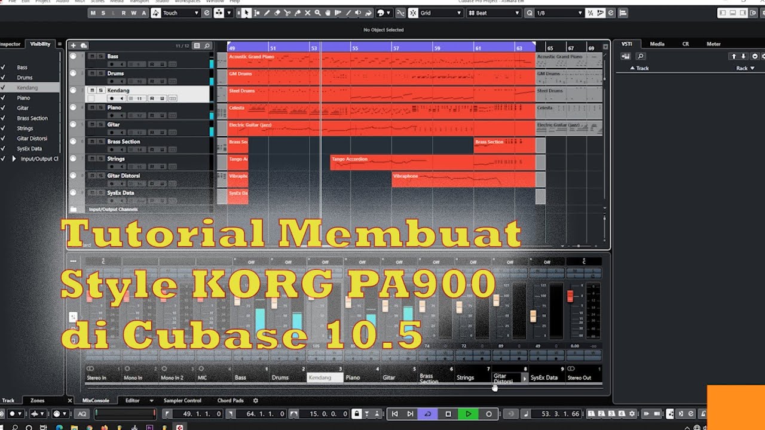The width and height of the screenshot is (765, 430).
Task: Open the Chord Pads tab
Action: [x=231, y=401]
